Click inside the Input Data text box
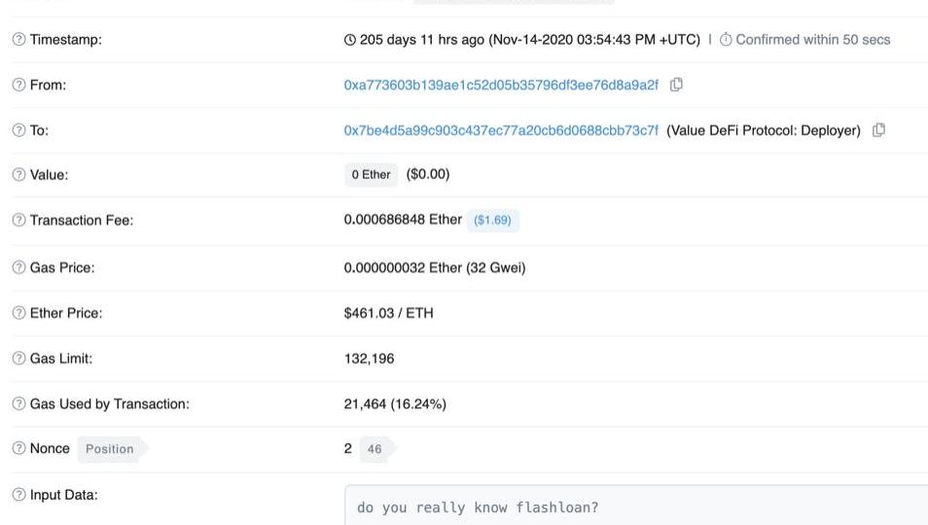 [x=635, y=505]
